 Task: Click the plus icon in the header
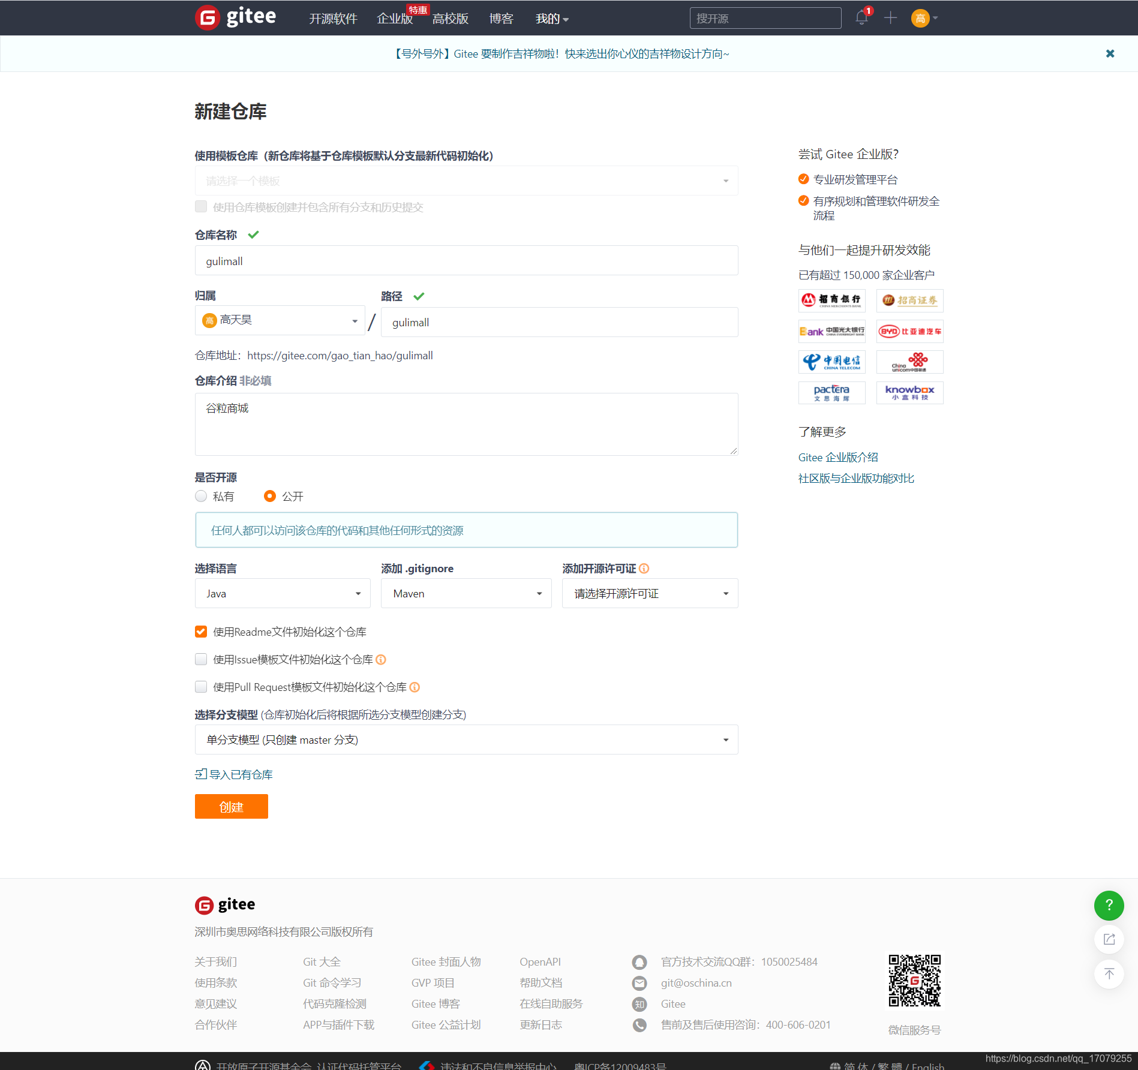(890, 18)
